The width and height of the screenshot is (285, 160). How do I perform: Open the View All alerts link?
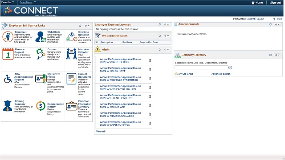101,132
